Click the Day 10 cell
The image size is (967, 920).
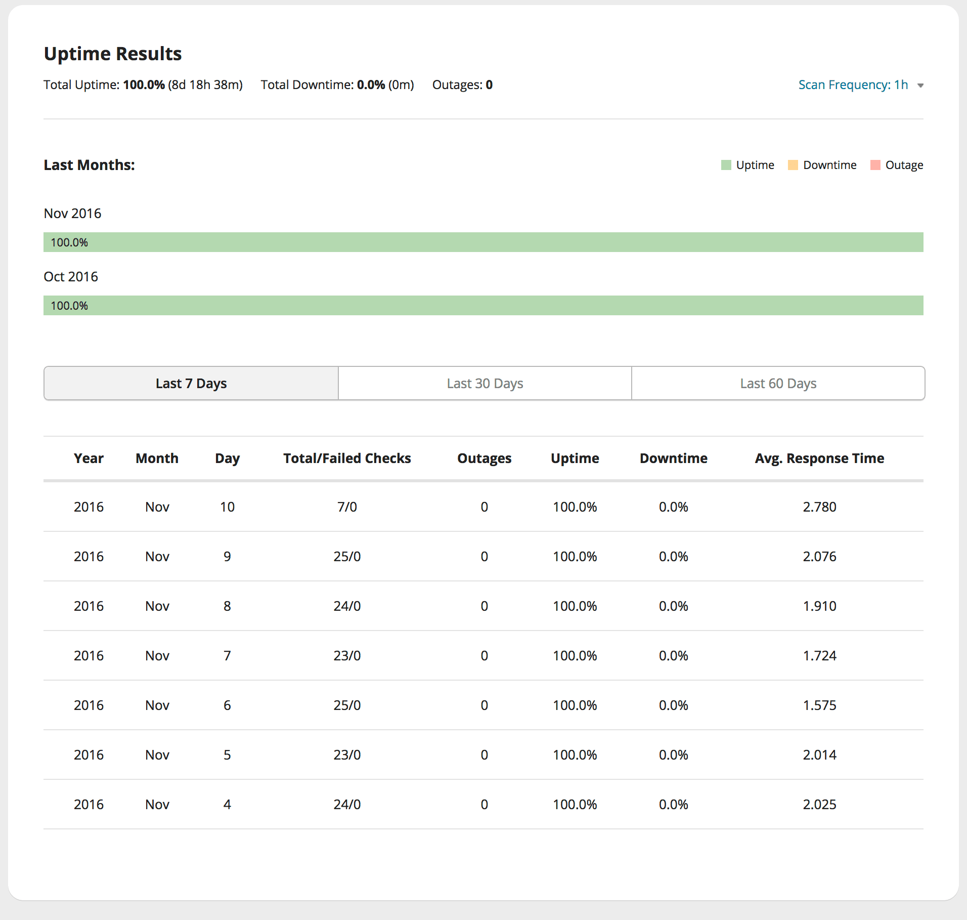tap(227, 507)
